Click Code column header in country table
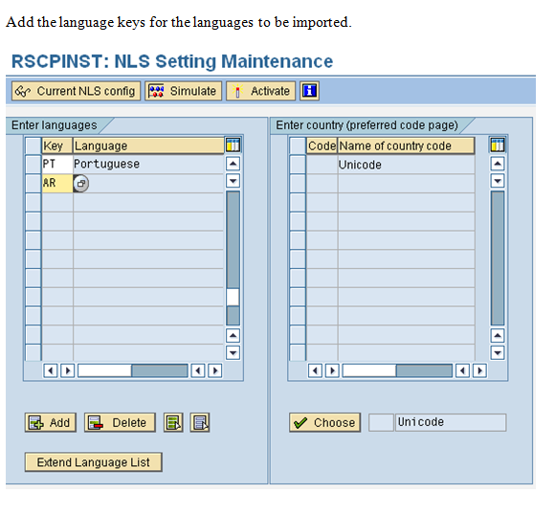 (322, 146)
